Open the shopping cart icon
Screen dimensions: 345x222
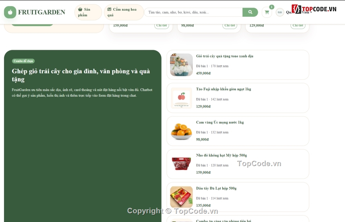pos(267,12)
